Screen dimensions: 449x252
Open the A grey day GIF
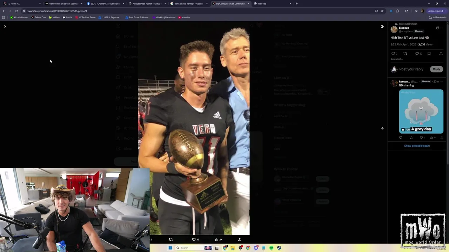pyautogui.click(x=421, y=111)
